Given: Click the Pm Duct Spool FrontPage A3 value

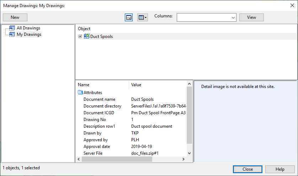Looking at the screenshot, I should point(158,113).
